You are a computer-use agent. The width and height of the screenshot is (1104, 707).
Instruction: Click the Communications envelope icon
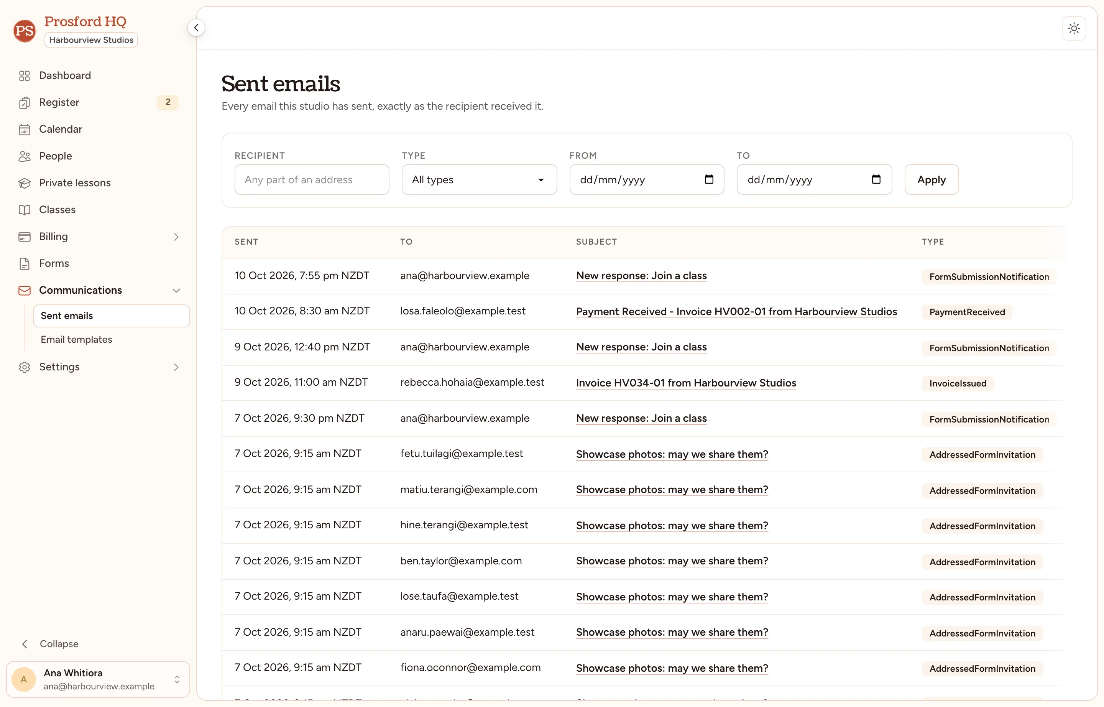tap(24, 291)
